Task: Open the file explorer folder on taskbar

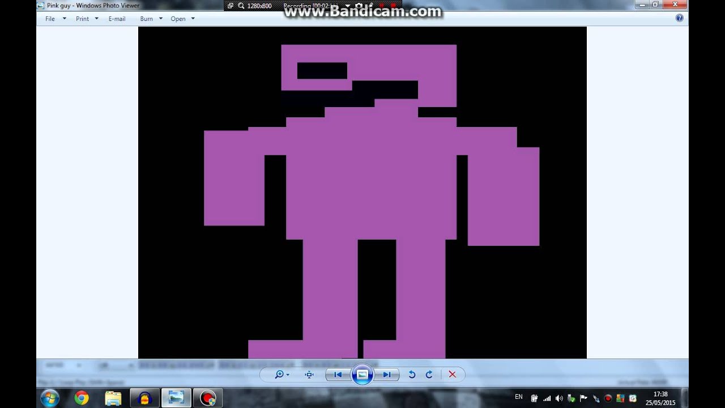Action: point(113,398)
